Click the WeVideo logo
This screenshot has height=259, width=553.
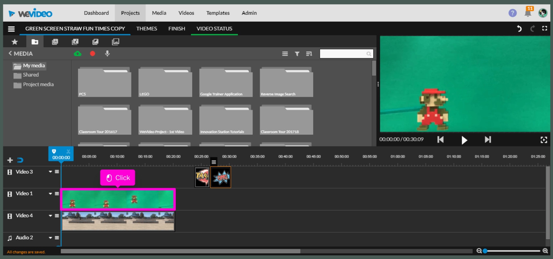31,13
